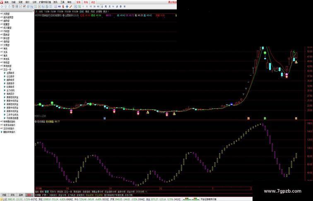Open the 帮助 menu
Image resolution: width=313 pixels, height=201 pixels.
tap(69, 2)
